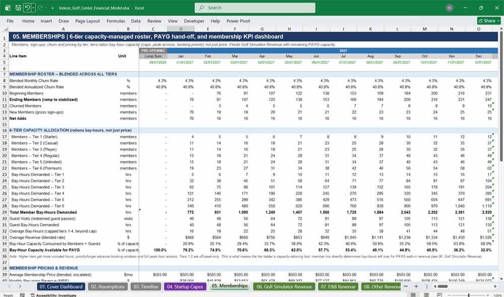Switch to 03. Timeline sheet
Image resolution: width=504 pixels, height=297 pixels.
[146, 286]
